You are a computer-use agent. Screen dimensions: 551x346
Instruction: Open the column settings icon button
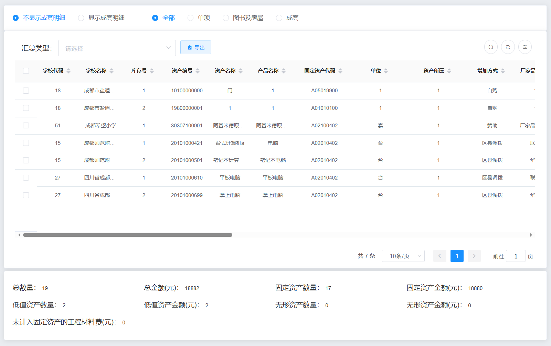click(x=525, y=47)
